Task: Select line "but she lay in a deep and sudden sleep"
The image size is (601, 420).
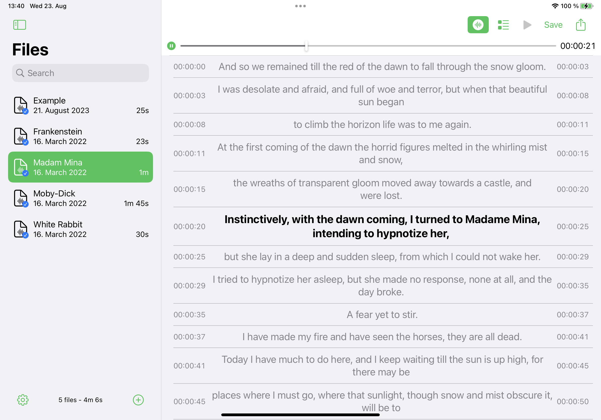Action: 382,257
